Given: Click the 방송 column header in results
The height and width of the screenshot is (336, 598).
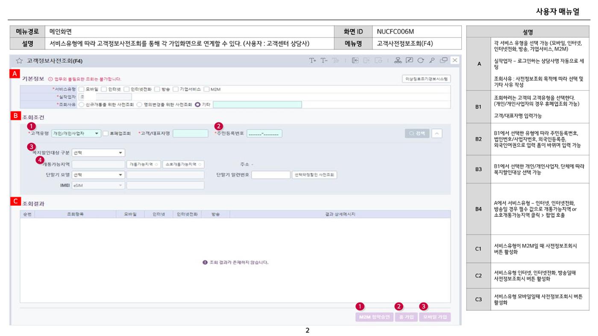Looking at the screenshot, I should click(215, 214).
